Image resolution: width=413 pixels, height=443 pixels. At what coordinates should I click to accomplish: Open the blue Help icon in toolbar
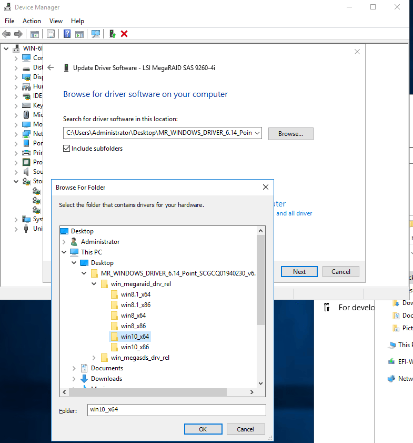(67, 34)
